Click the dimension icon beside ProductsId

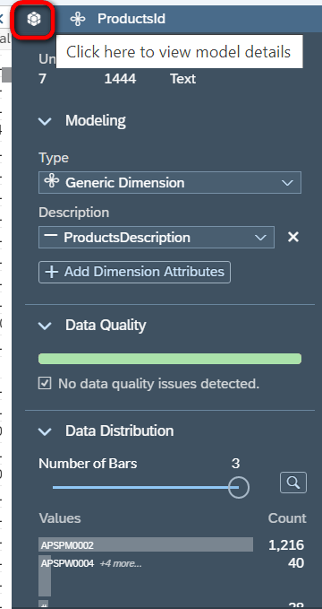click(x=78, y=19)
